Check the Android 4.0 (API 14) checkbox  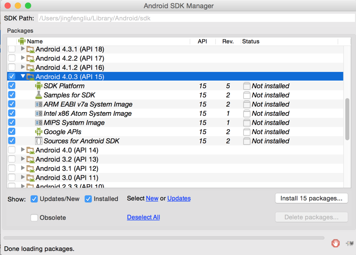pos(11,150)
